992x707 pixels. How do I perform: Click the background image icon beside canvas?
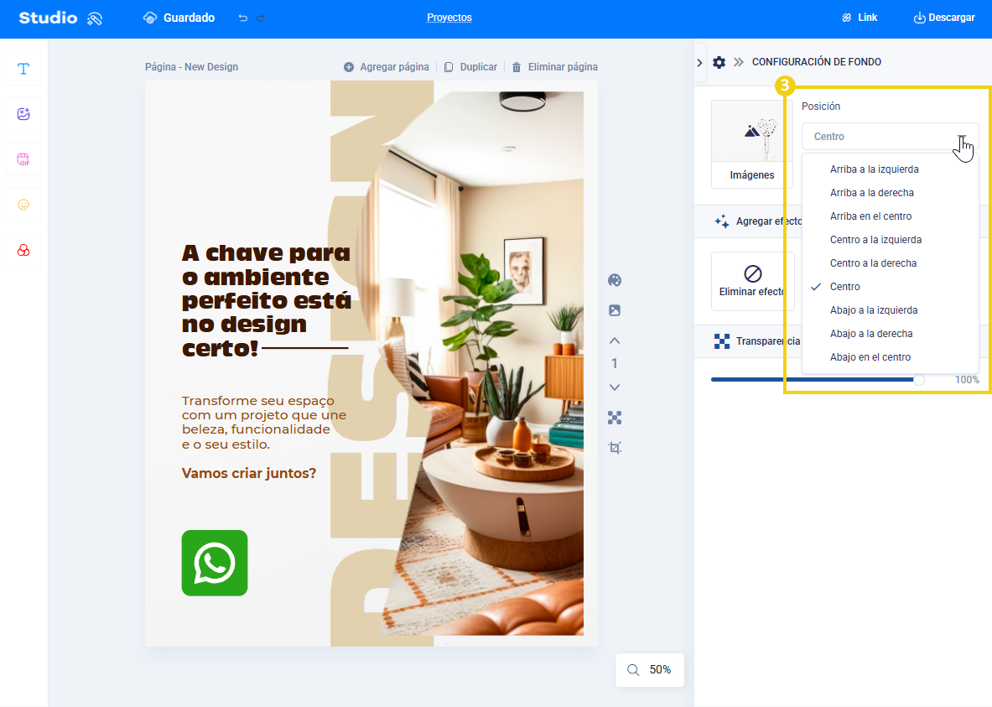coord(615,310)
